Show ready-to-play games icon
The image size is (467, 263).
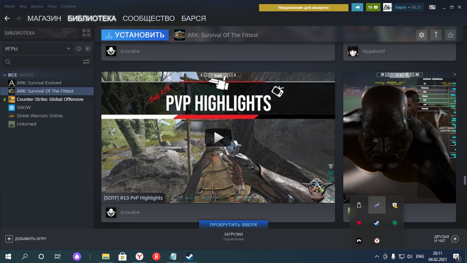click(88, 49)
